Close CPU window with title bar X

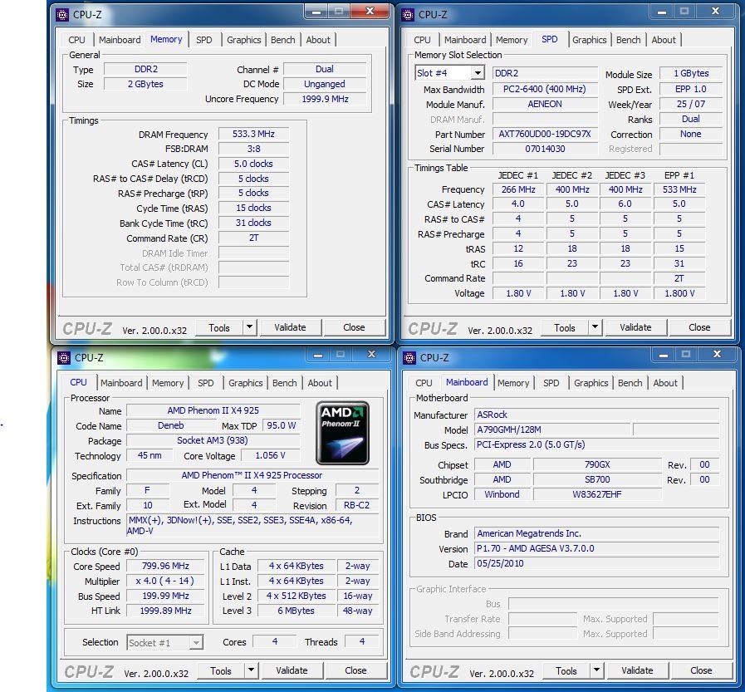(372, 354)
